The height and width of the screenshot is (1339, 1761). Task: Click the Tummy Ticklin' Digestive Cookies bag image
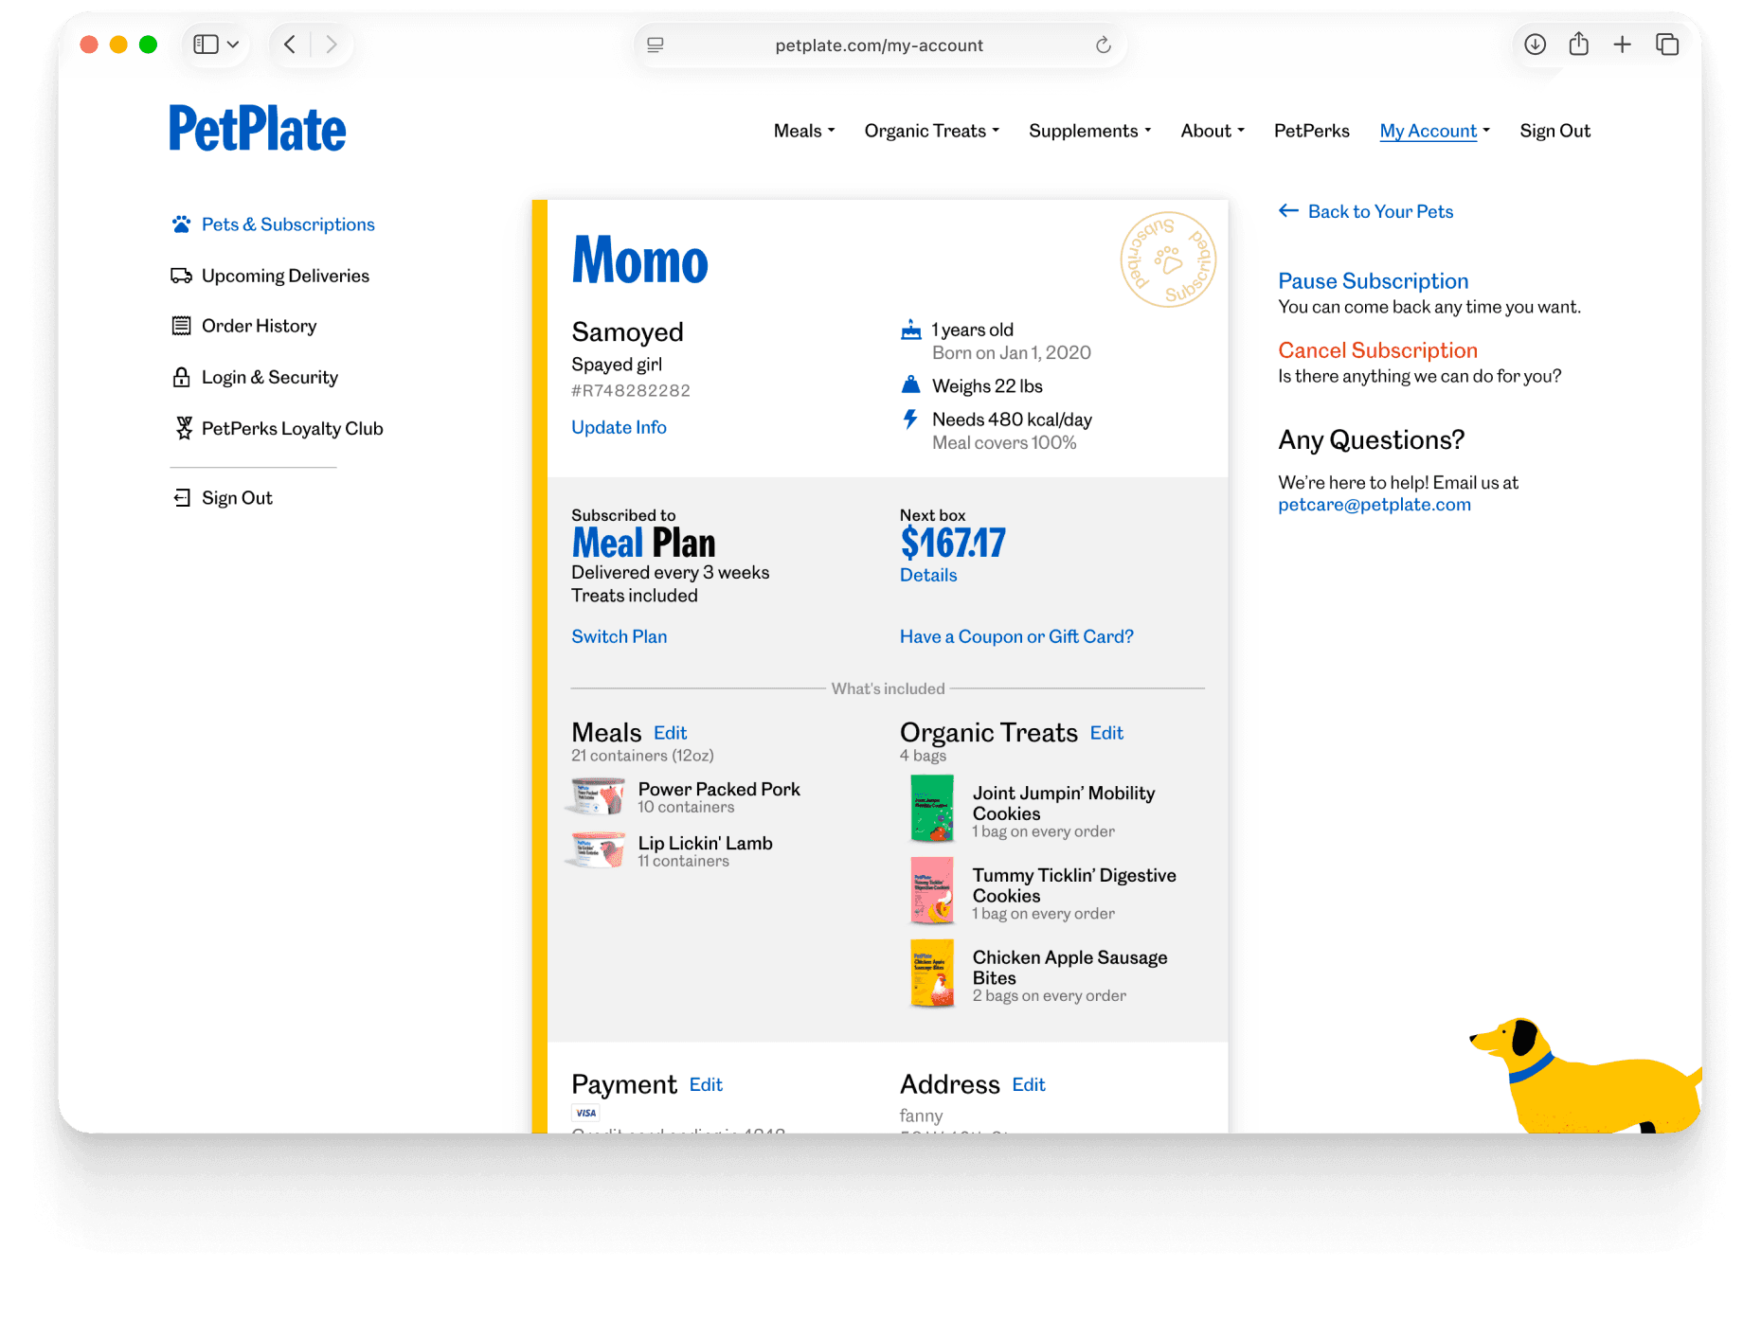click(x=932, y=890)
